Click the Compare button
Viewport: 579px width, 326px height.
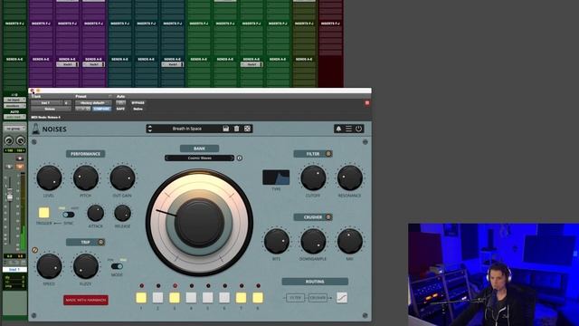pos(101,109)
